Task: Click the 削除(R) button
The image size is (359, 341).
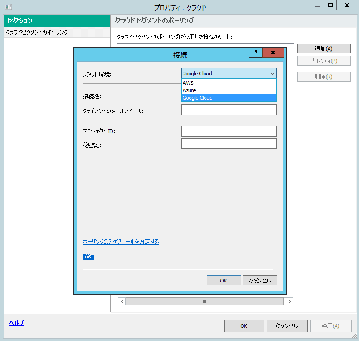Action: pyautogui.click(x=323, y=77)
